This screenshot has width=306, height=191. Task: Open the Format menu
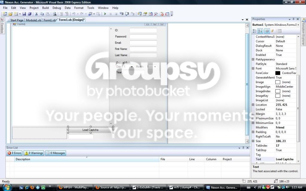tap(79, 8)
